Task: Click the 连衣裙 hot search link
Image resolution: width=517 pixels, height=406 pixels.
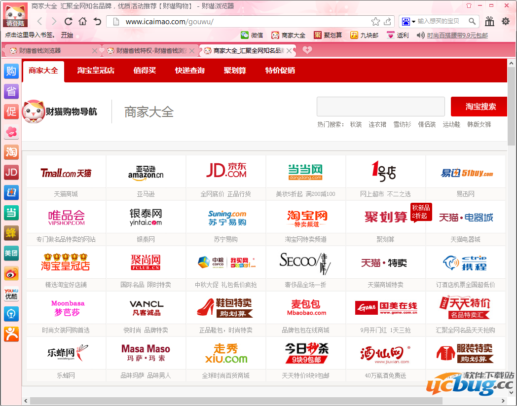Action: [377, 124]
